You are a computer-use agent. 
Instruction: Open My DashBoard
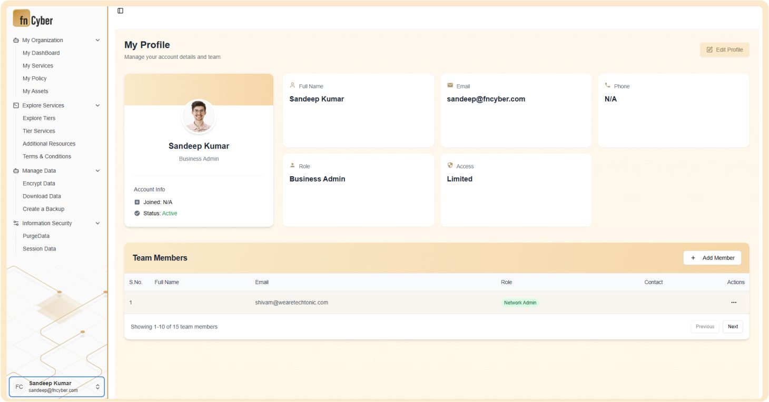click(x=41, y=53)
